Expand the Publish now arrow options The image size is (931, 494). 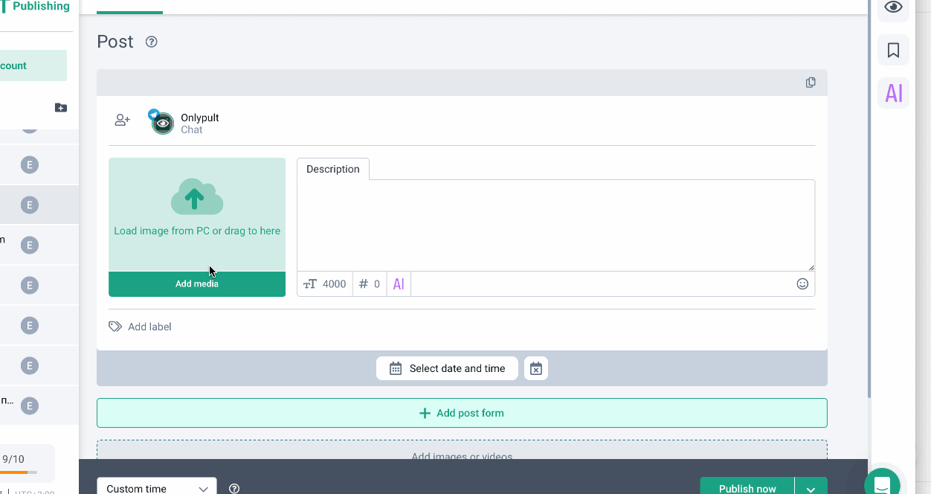point(811,488)
